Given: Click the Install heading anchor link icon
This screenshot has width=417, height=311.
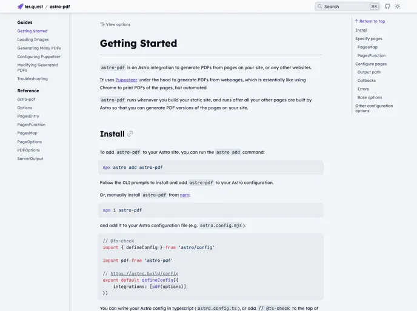Looking at the screenshot, I should point(130,134).
